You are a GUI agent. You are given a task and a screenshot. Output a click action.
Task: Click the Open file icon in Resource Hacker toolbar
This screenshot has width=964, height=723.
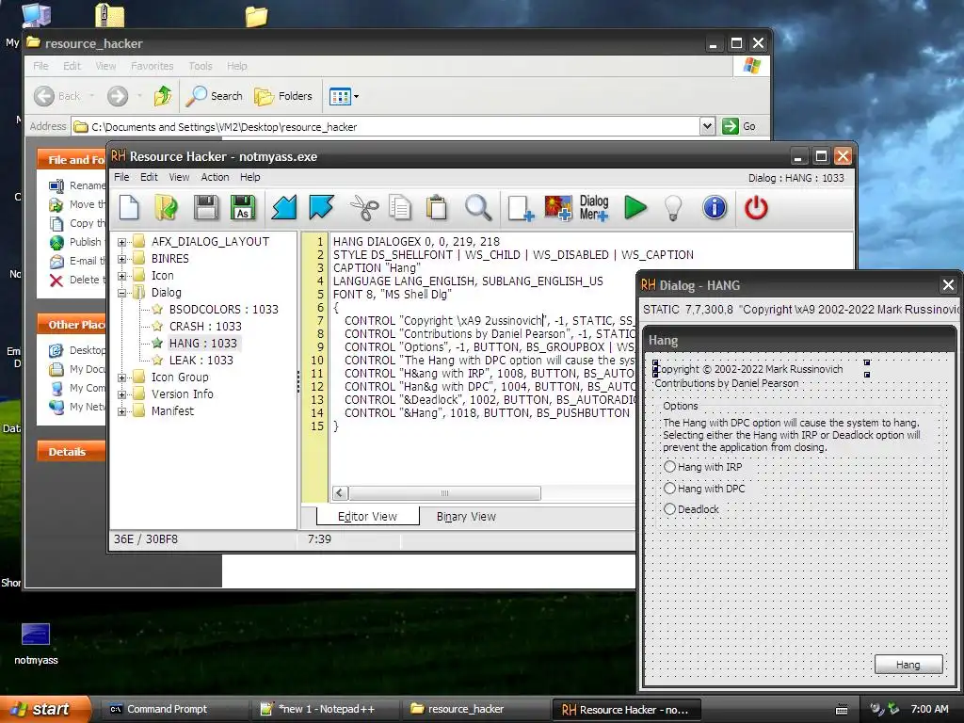(166, 207)
